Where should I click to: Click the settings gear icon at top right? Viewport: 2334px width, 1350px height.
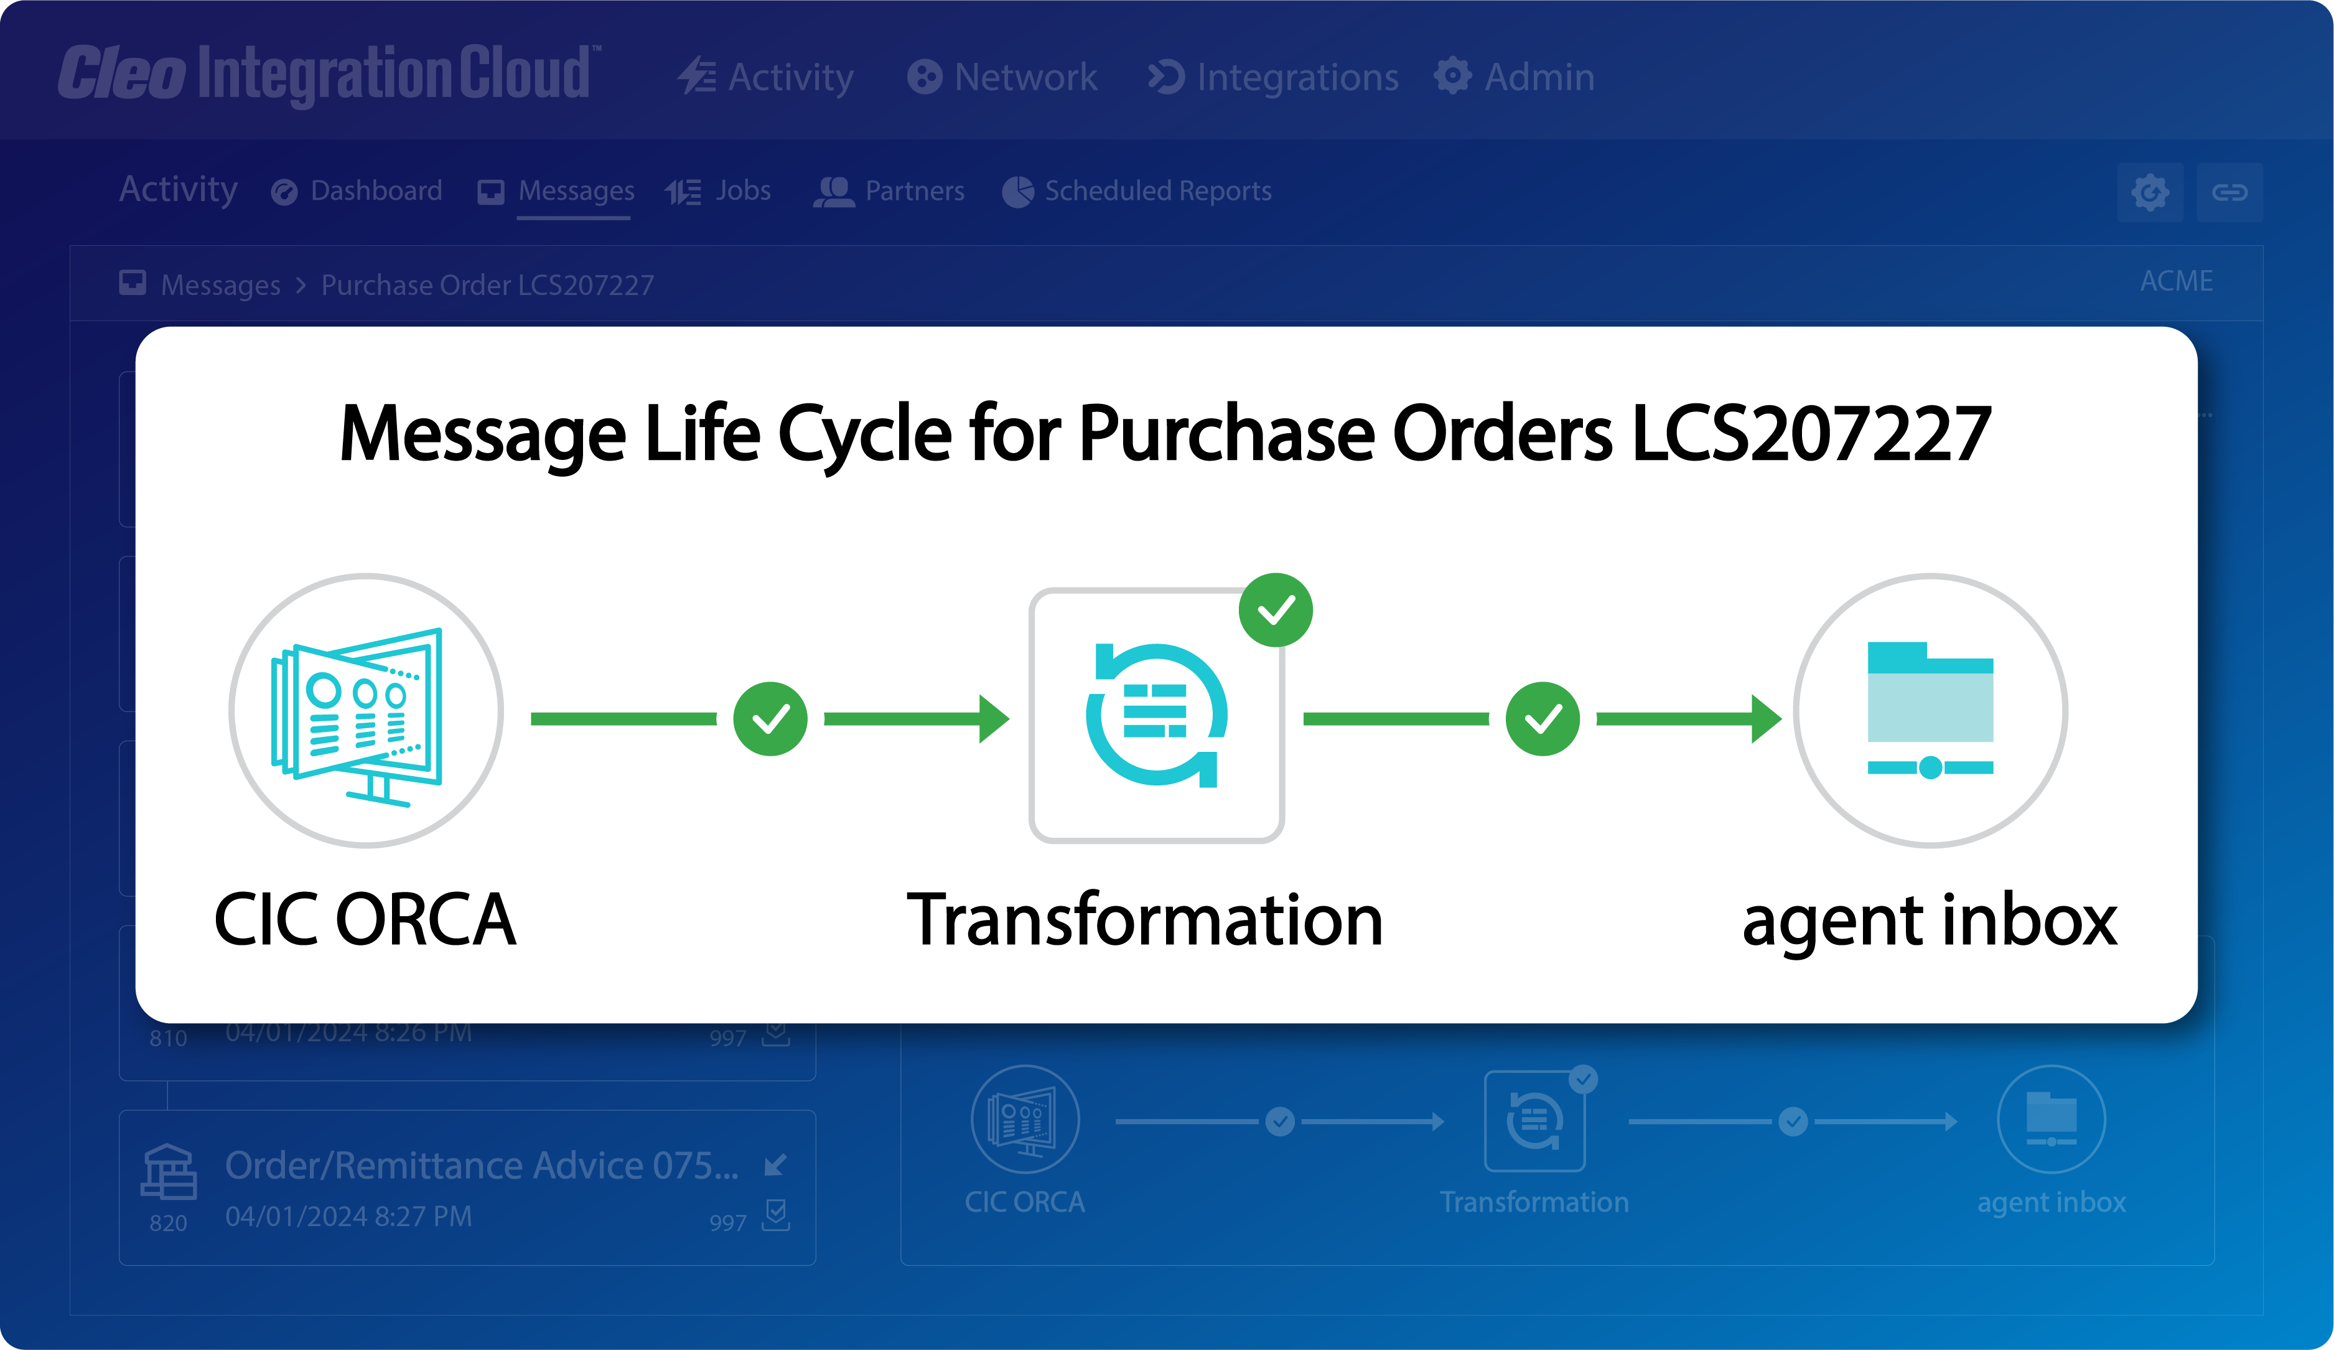click(2150, 192)
